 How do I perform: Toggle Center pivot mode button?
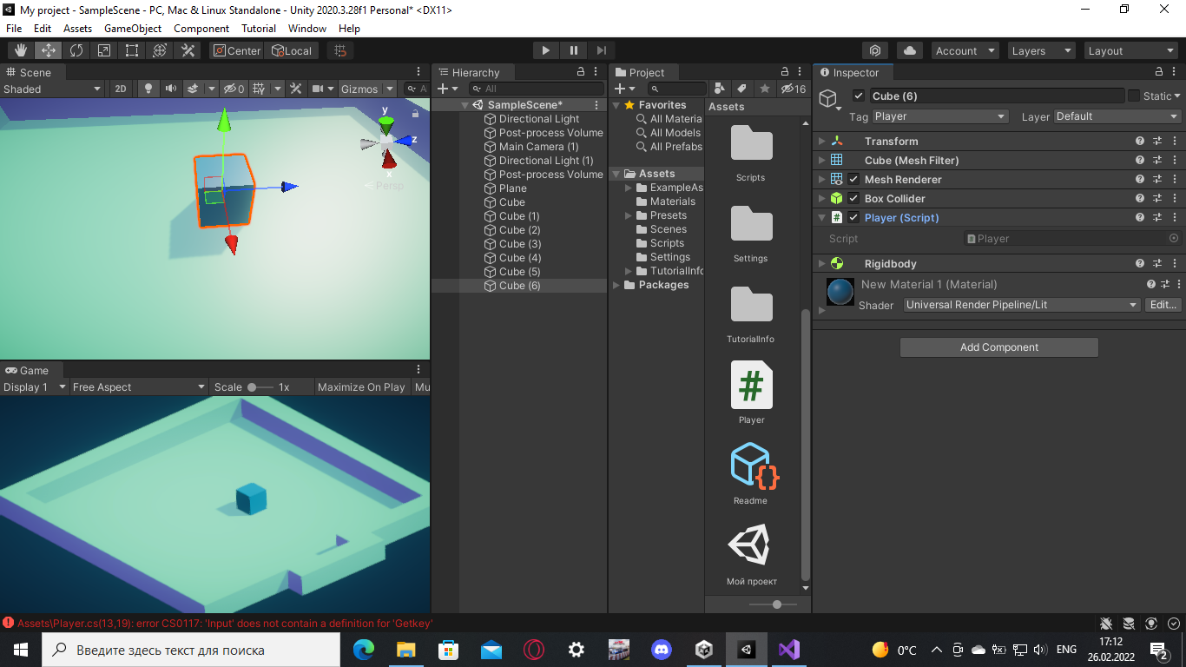coord(237,50)
